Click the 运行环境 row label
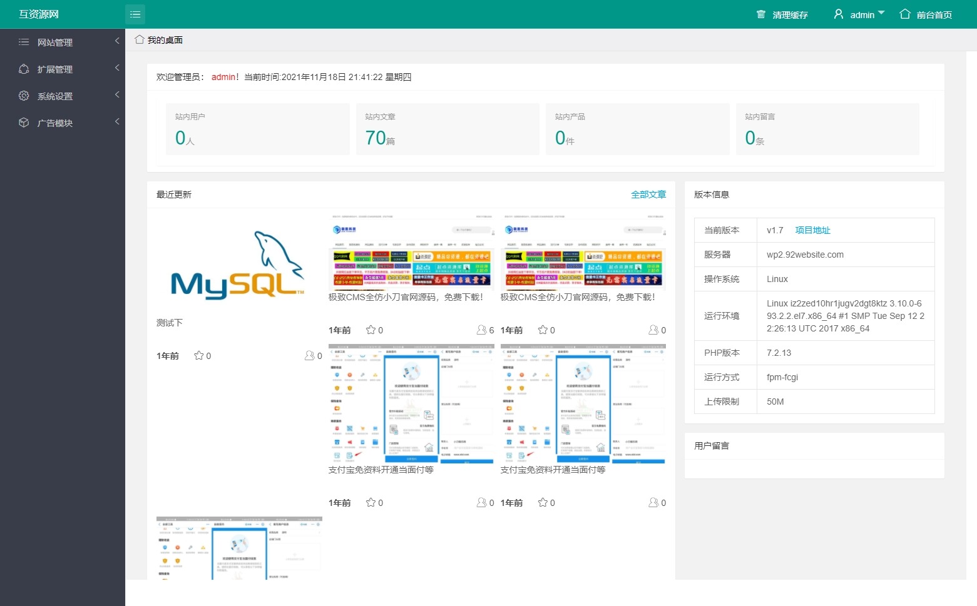The image size is (977, 606). (x=722, y=316)
